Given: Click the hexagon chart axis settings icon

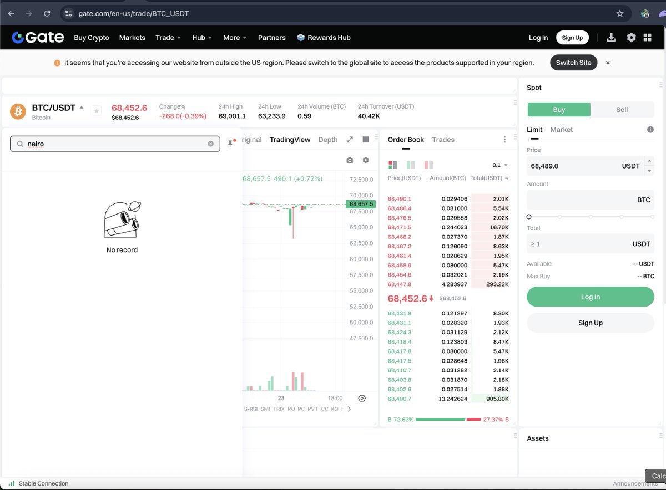Looking at the screenshot, I should click(362, 398).
